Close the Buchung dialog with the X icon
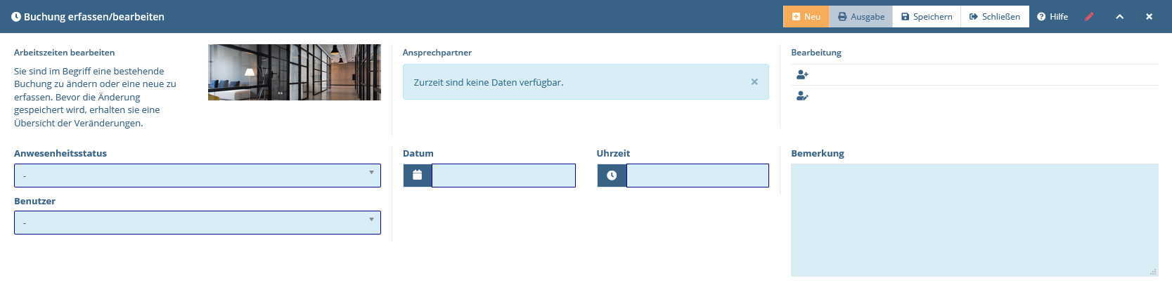The image size is (1172, 297). pos(1149,17)
